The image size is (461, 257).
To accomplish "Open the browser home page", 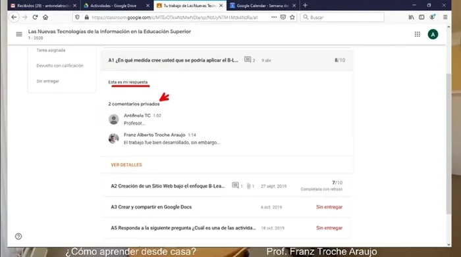I will tap(45, 17).
